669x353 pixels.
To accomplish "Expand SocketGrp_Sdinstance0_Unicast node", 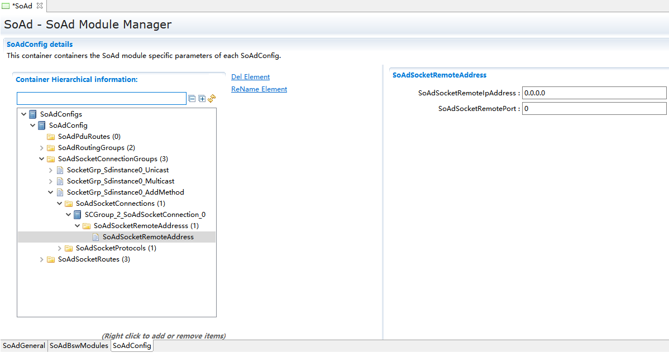I will (x=51, y=170).
